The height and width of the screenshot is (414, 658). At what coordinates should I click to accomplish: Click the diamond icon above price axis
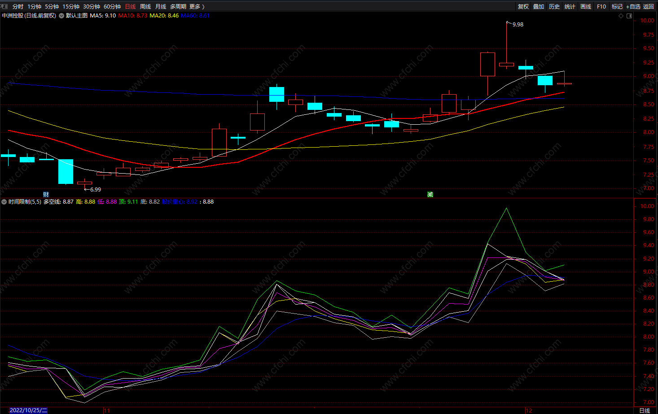pos(621,16)
